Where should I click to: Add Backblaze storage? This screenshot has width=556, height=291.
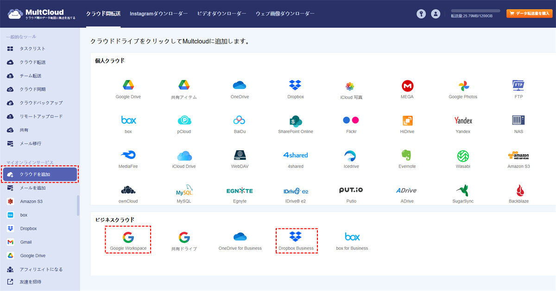point(519,190)
